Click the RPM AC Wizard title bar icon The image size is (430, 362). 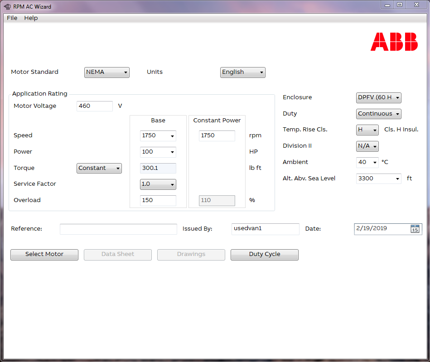[7, 6]
